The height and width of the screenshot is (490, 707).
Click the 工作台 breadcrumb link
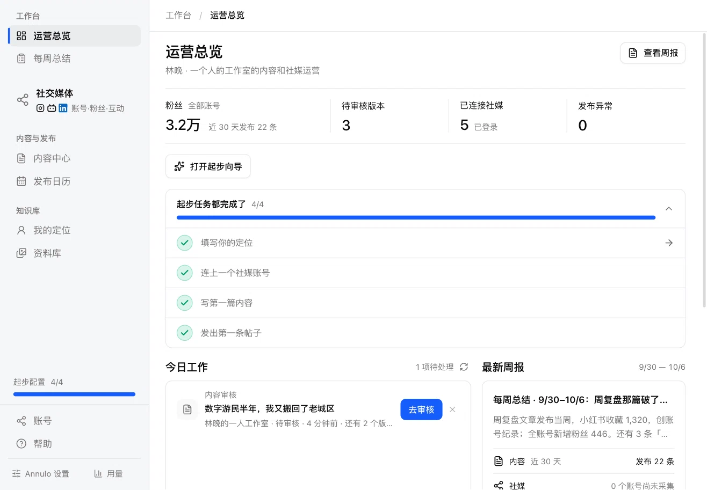coord(178,15)
